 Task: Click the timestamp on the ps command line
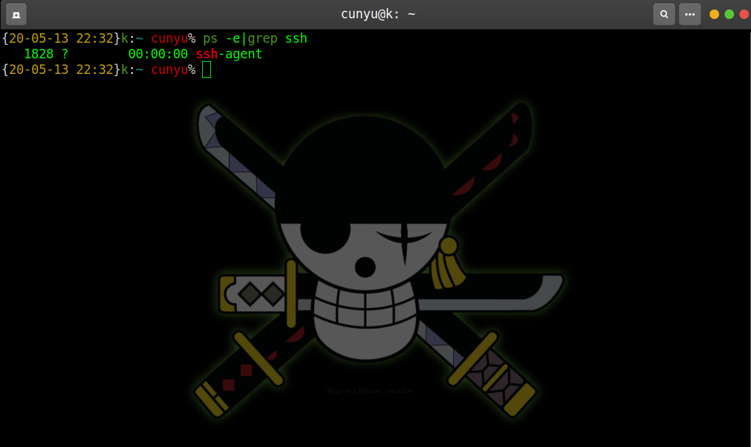click(x=61, y=39)
